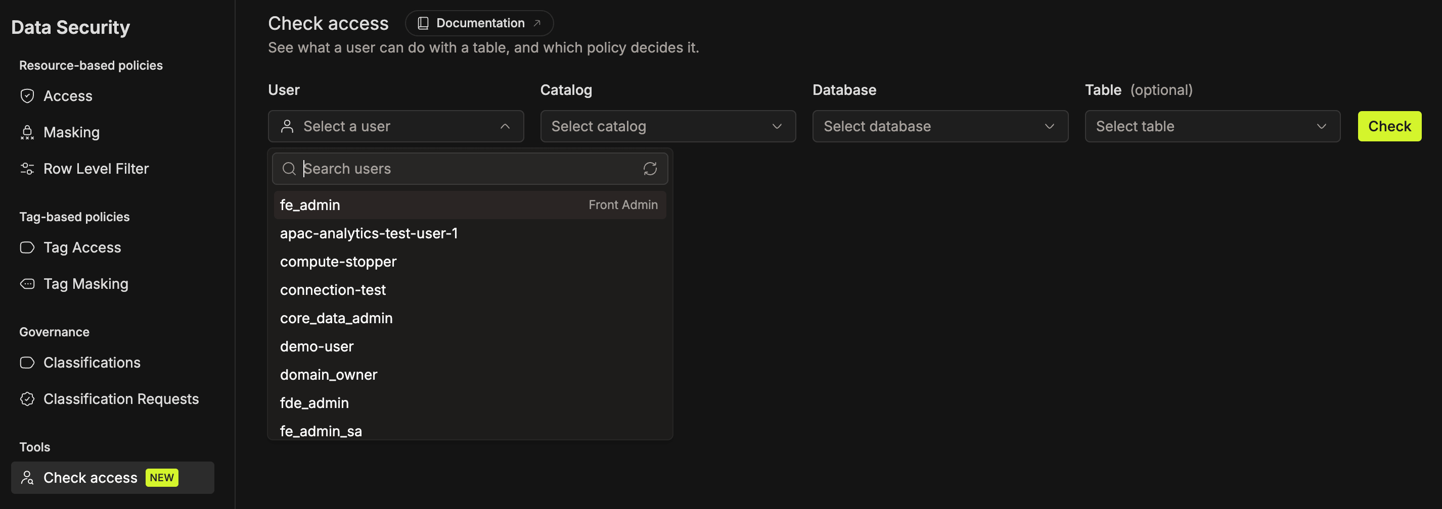
Task: Go to the Masking policies page
Action: click(x=113, y=133)
